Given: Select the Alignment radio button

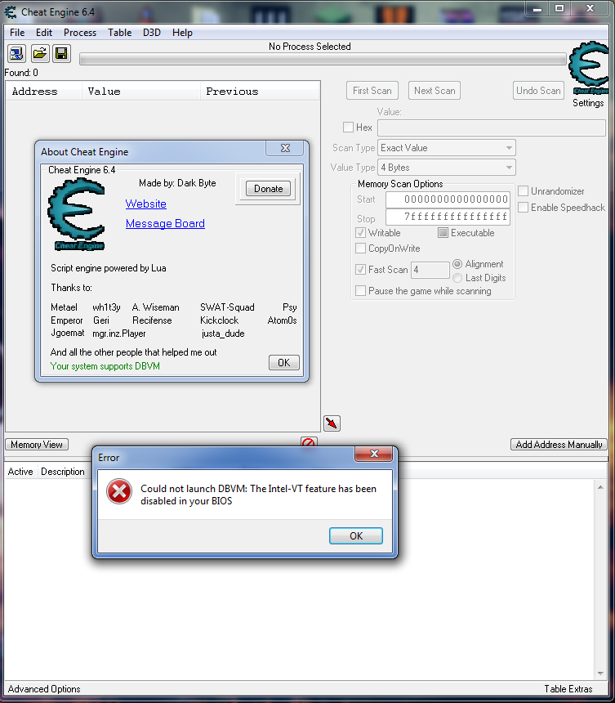Looking at the screenshot, I should pos(457,264).
